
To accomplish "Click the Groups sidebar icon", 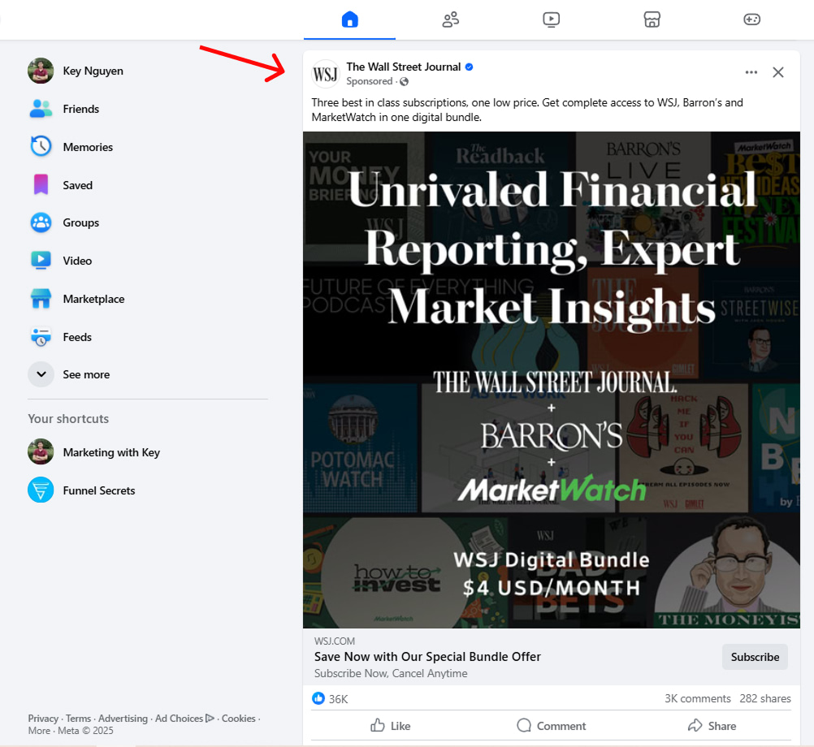I will pyautogui.click(x=41, y=222).
